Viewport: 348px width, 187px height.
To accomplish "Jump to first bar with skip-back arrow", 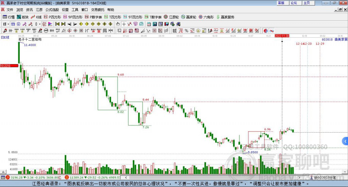I will pos(57,24).
